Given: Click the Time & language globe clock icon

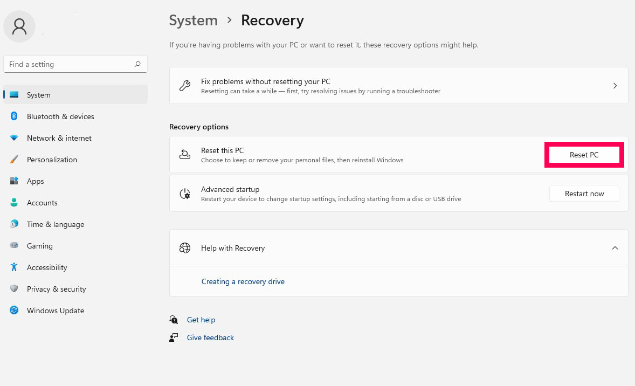Looking at the screenshot, I should pyautogui.click(x=14, y=224).
